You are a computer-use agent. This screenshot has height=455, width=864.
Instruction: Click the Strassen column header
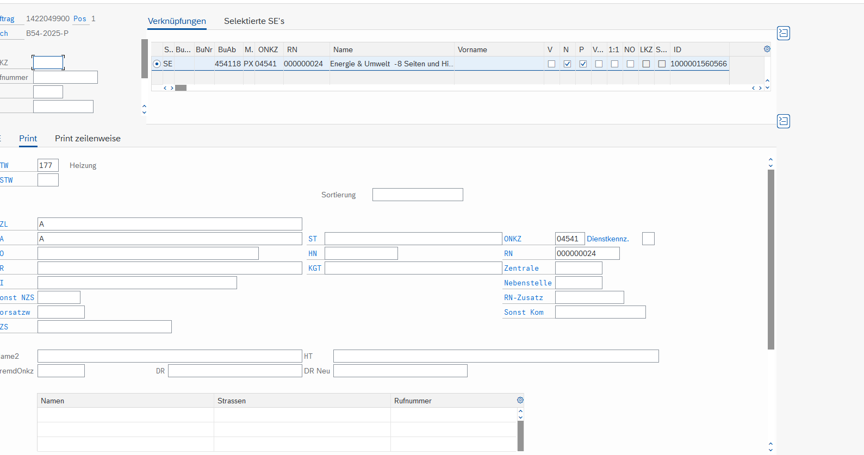tap(302, 401)
